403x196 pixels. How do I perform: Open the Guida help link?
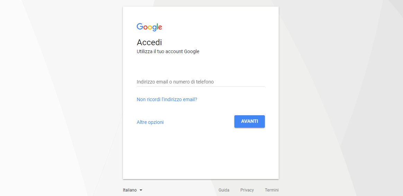click(224, 190)
